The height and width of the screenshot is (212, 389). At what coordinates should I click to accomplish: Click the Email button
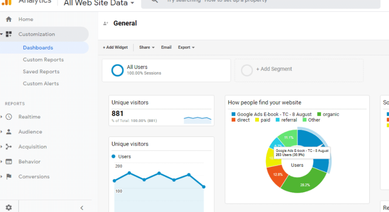[x=166, y=47]
